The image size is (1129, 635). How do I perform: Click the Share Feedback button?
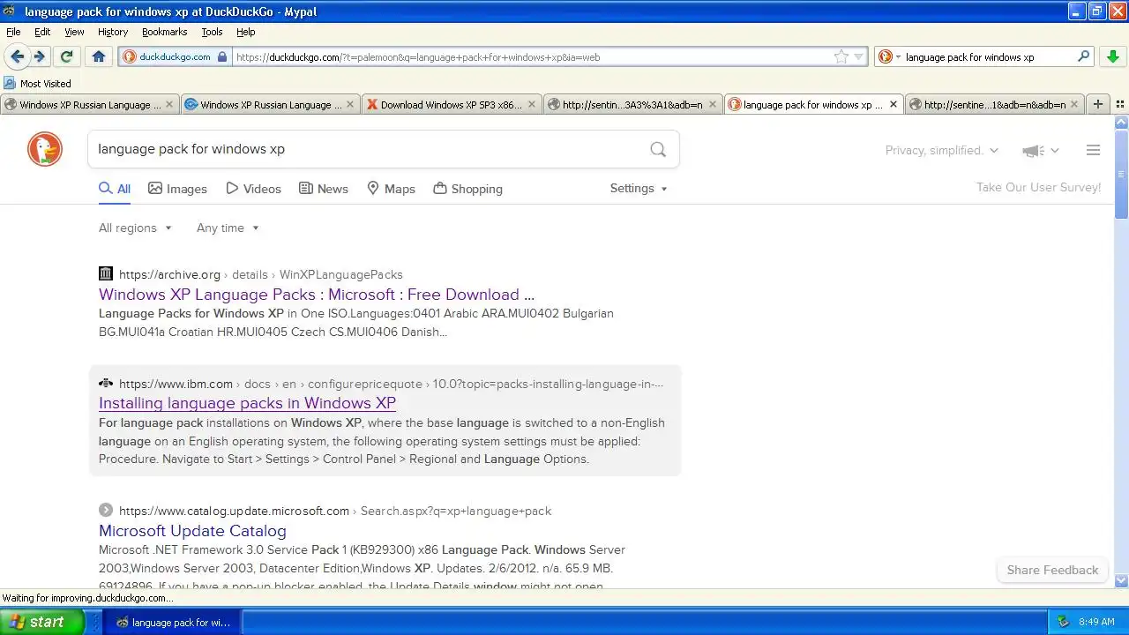(x=1052, y=570)
